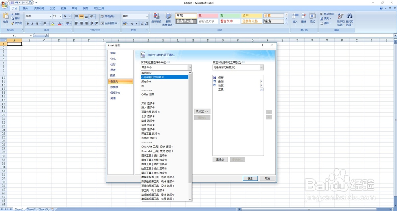Open the Name Box dropdown arrow
This screenshot has width=397, height=211.
pos(31,36)
